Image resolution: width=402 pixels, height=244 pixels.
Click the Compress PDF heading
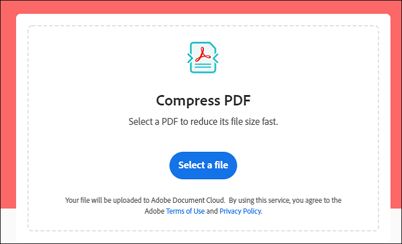click(x=203, y=100)
